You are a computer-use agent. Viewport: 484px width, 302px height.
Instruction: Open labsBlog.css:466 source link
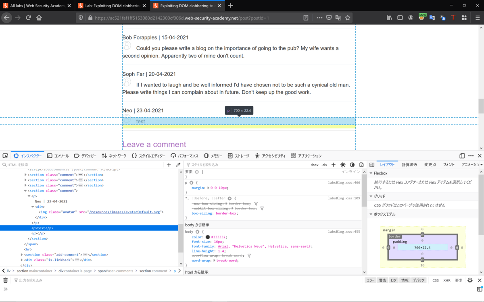344,182
